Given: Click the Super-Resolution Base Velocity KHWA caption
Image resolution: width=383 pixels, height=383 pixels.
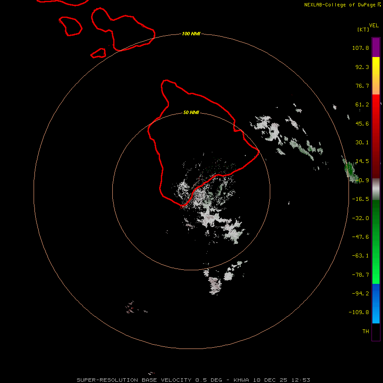Looking at the screenshot, I should pyautogui.click(x=194, y=380).
